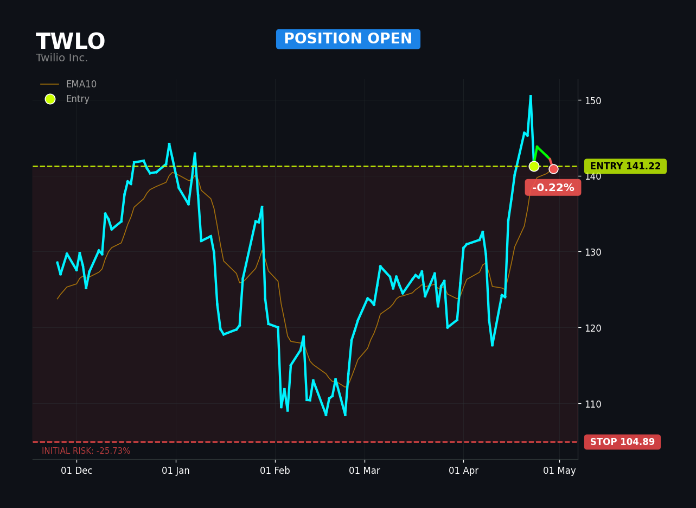Image resolution: width=696 pixels, height=508 pixels.
Task: Click the 01 Feb axis label
Action: coord(275,471)
